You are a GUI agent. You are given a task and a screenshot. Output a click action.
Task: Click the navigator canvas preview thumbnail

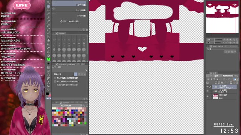tap(222, 17)
